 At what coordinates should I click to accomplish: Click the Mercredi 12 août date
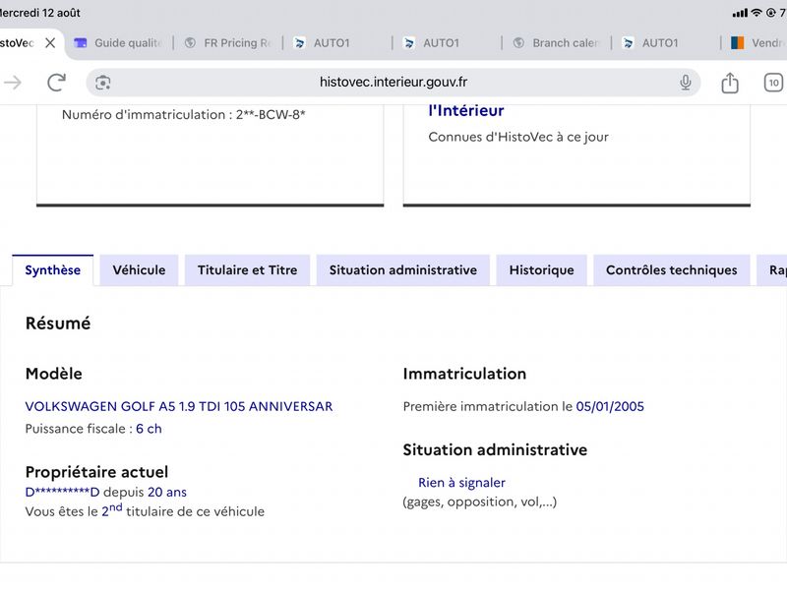(40, 13)
